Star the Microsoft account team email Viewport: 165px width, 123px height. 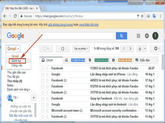pyautogui.click(x=47, y=111)
